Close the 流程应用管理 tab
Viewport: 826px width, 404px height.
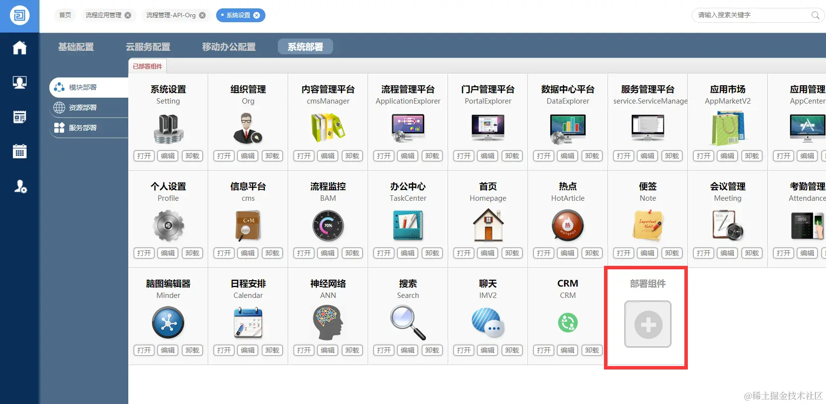pyautogui.click(x=128, y=15)
